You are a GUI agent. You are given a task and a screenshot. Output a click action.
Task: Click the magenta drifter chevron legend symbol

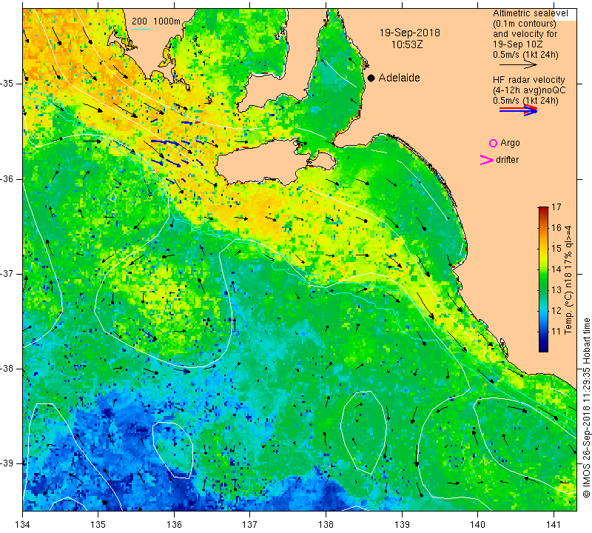click(486, 160)
